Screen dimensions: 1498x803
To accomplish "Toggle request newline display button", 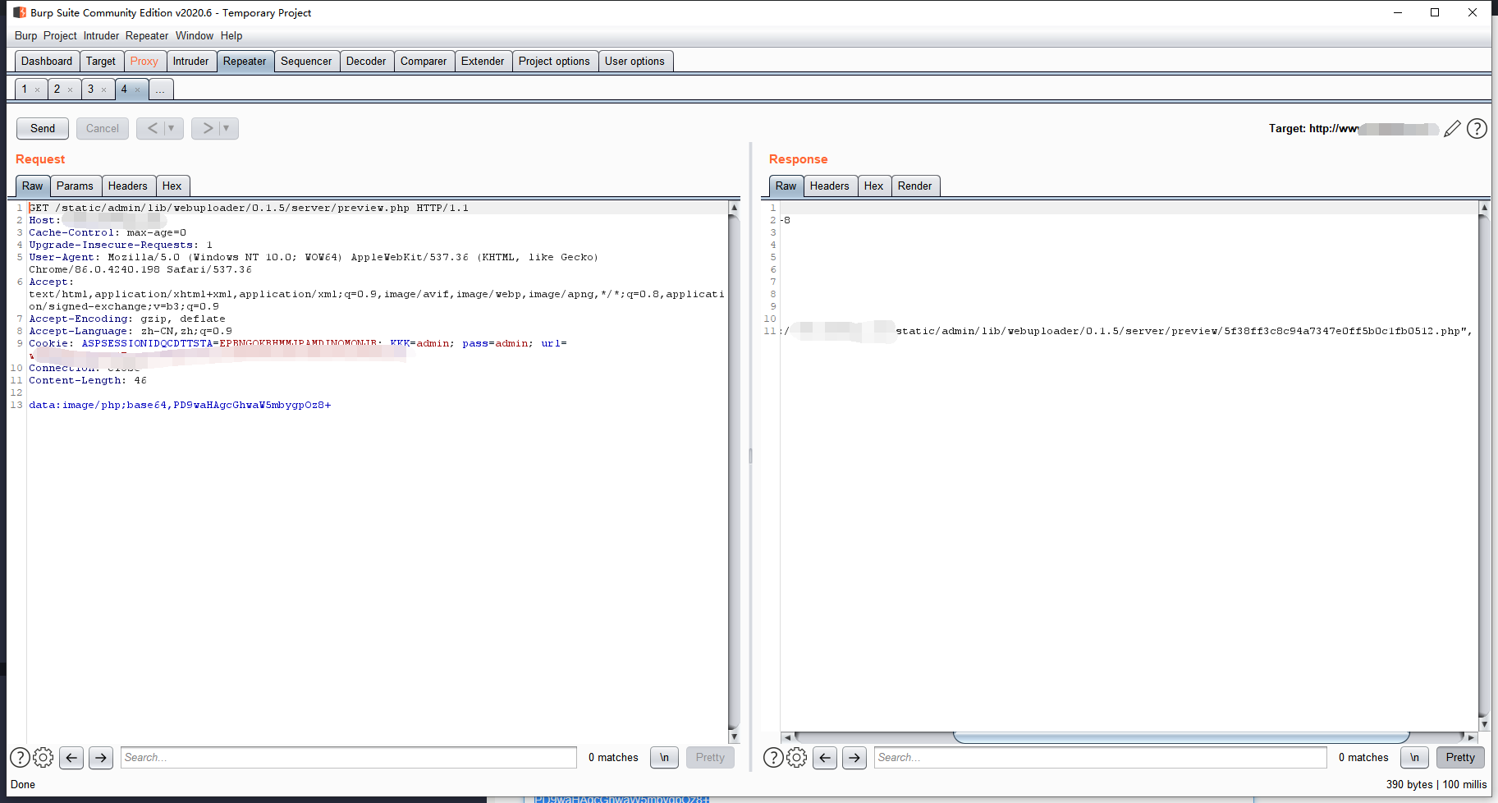I will (664, 758).
